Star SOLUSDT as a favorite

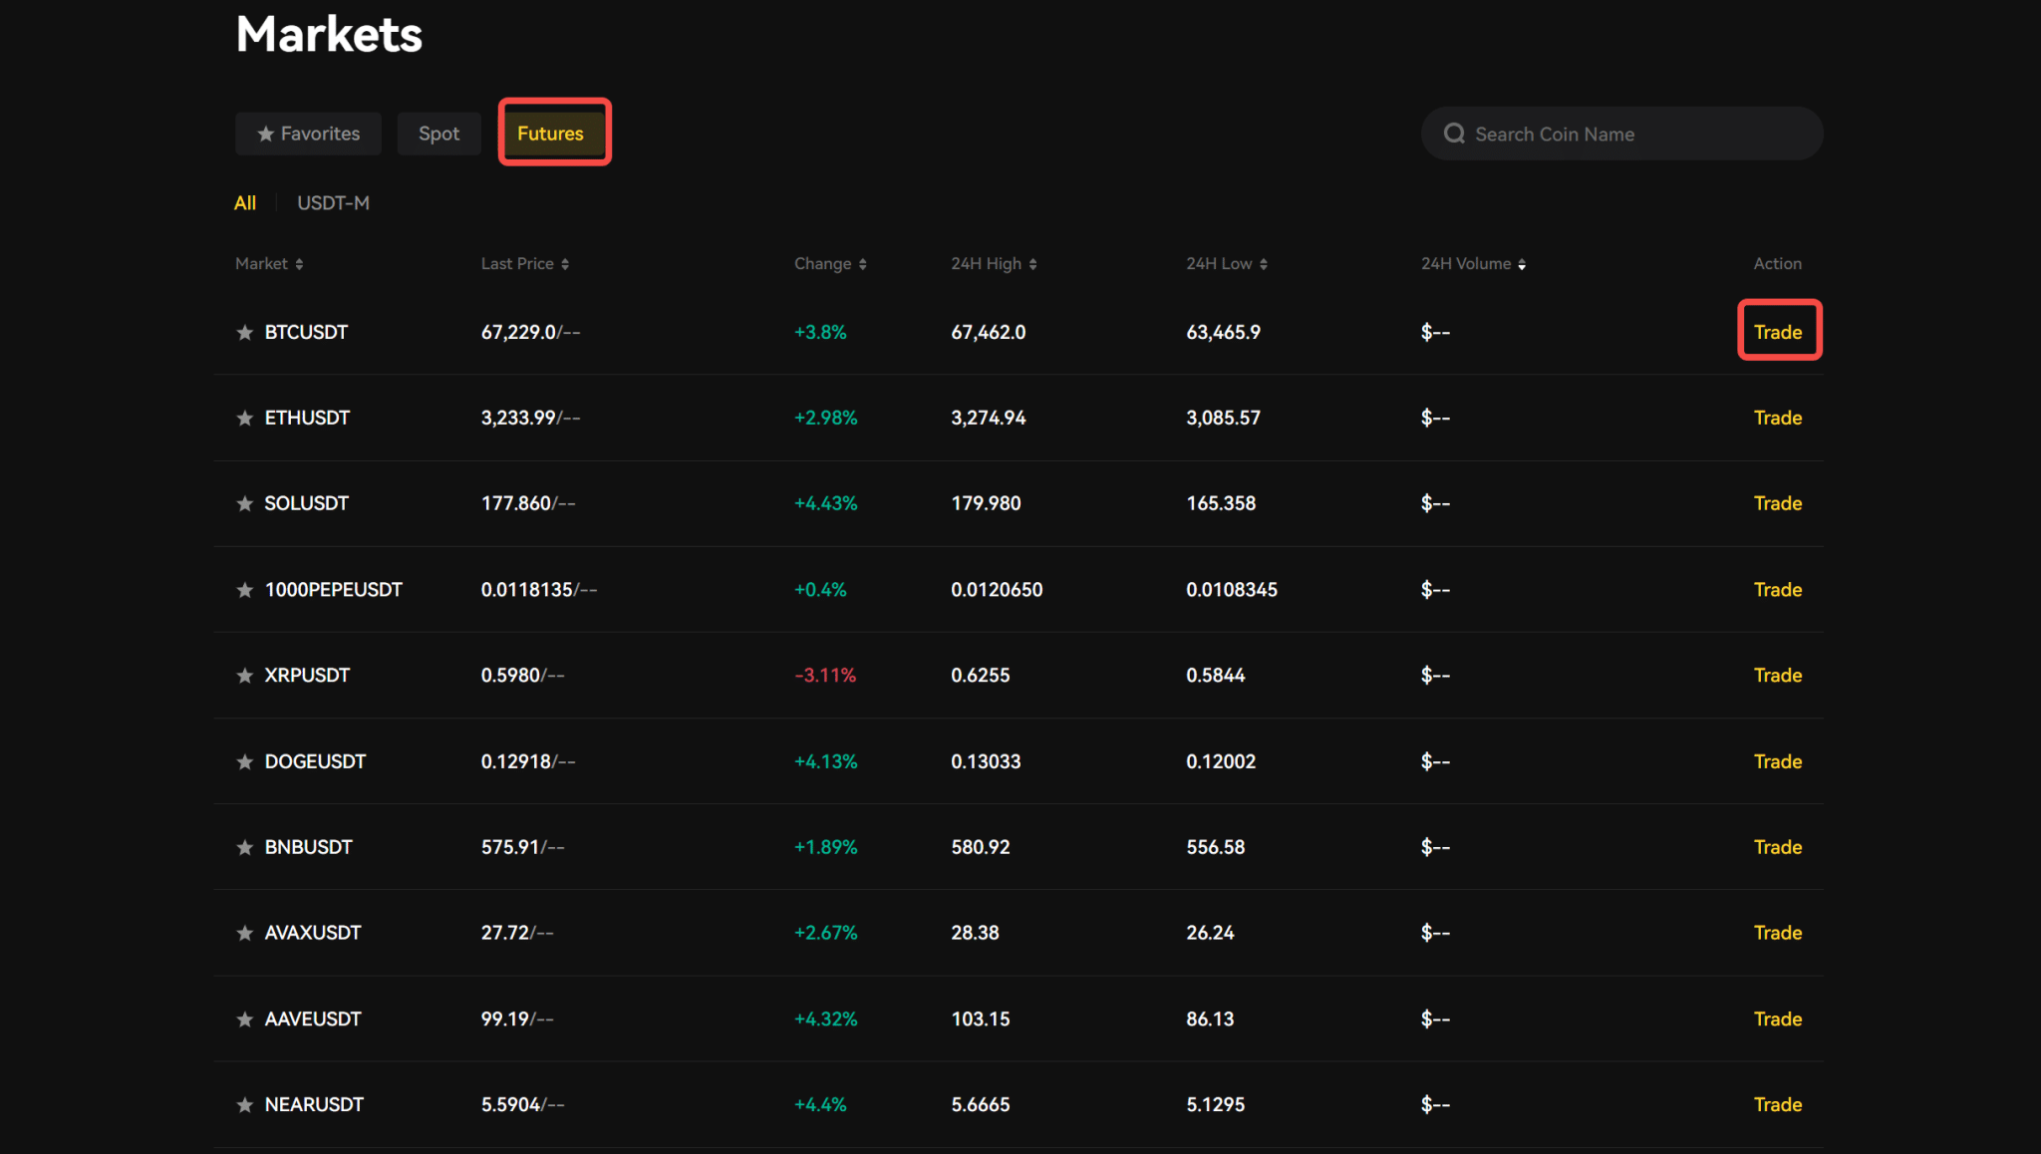[244, 503]
